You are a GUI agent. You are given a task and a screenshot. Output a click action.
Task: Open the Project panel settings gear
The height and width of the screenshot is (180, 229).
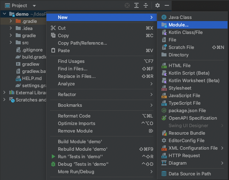point(158,6)
